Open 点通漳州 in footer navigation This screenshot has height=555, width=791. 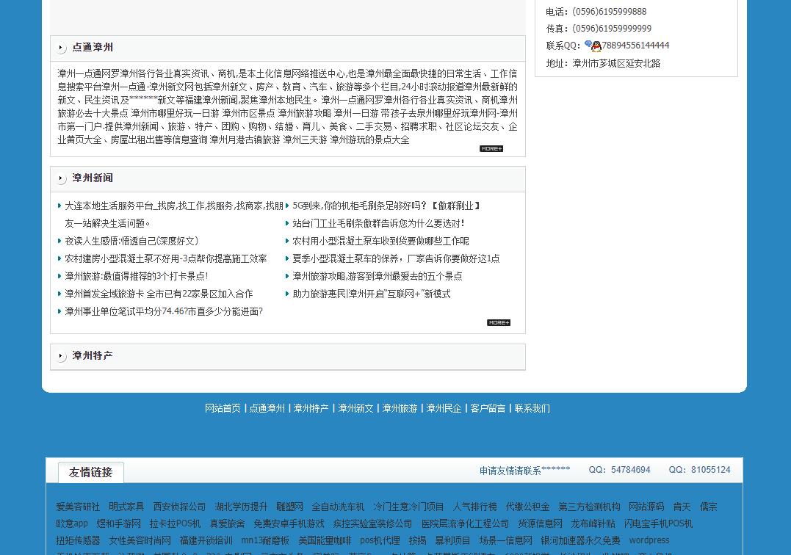point(267,408)
